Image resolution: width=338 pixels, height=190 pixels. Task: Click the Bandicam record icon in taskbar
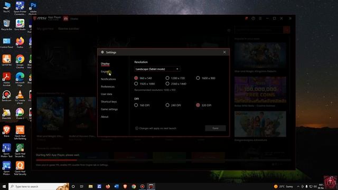point(142,186)
